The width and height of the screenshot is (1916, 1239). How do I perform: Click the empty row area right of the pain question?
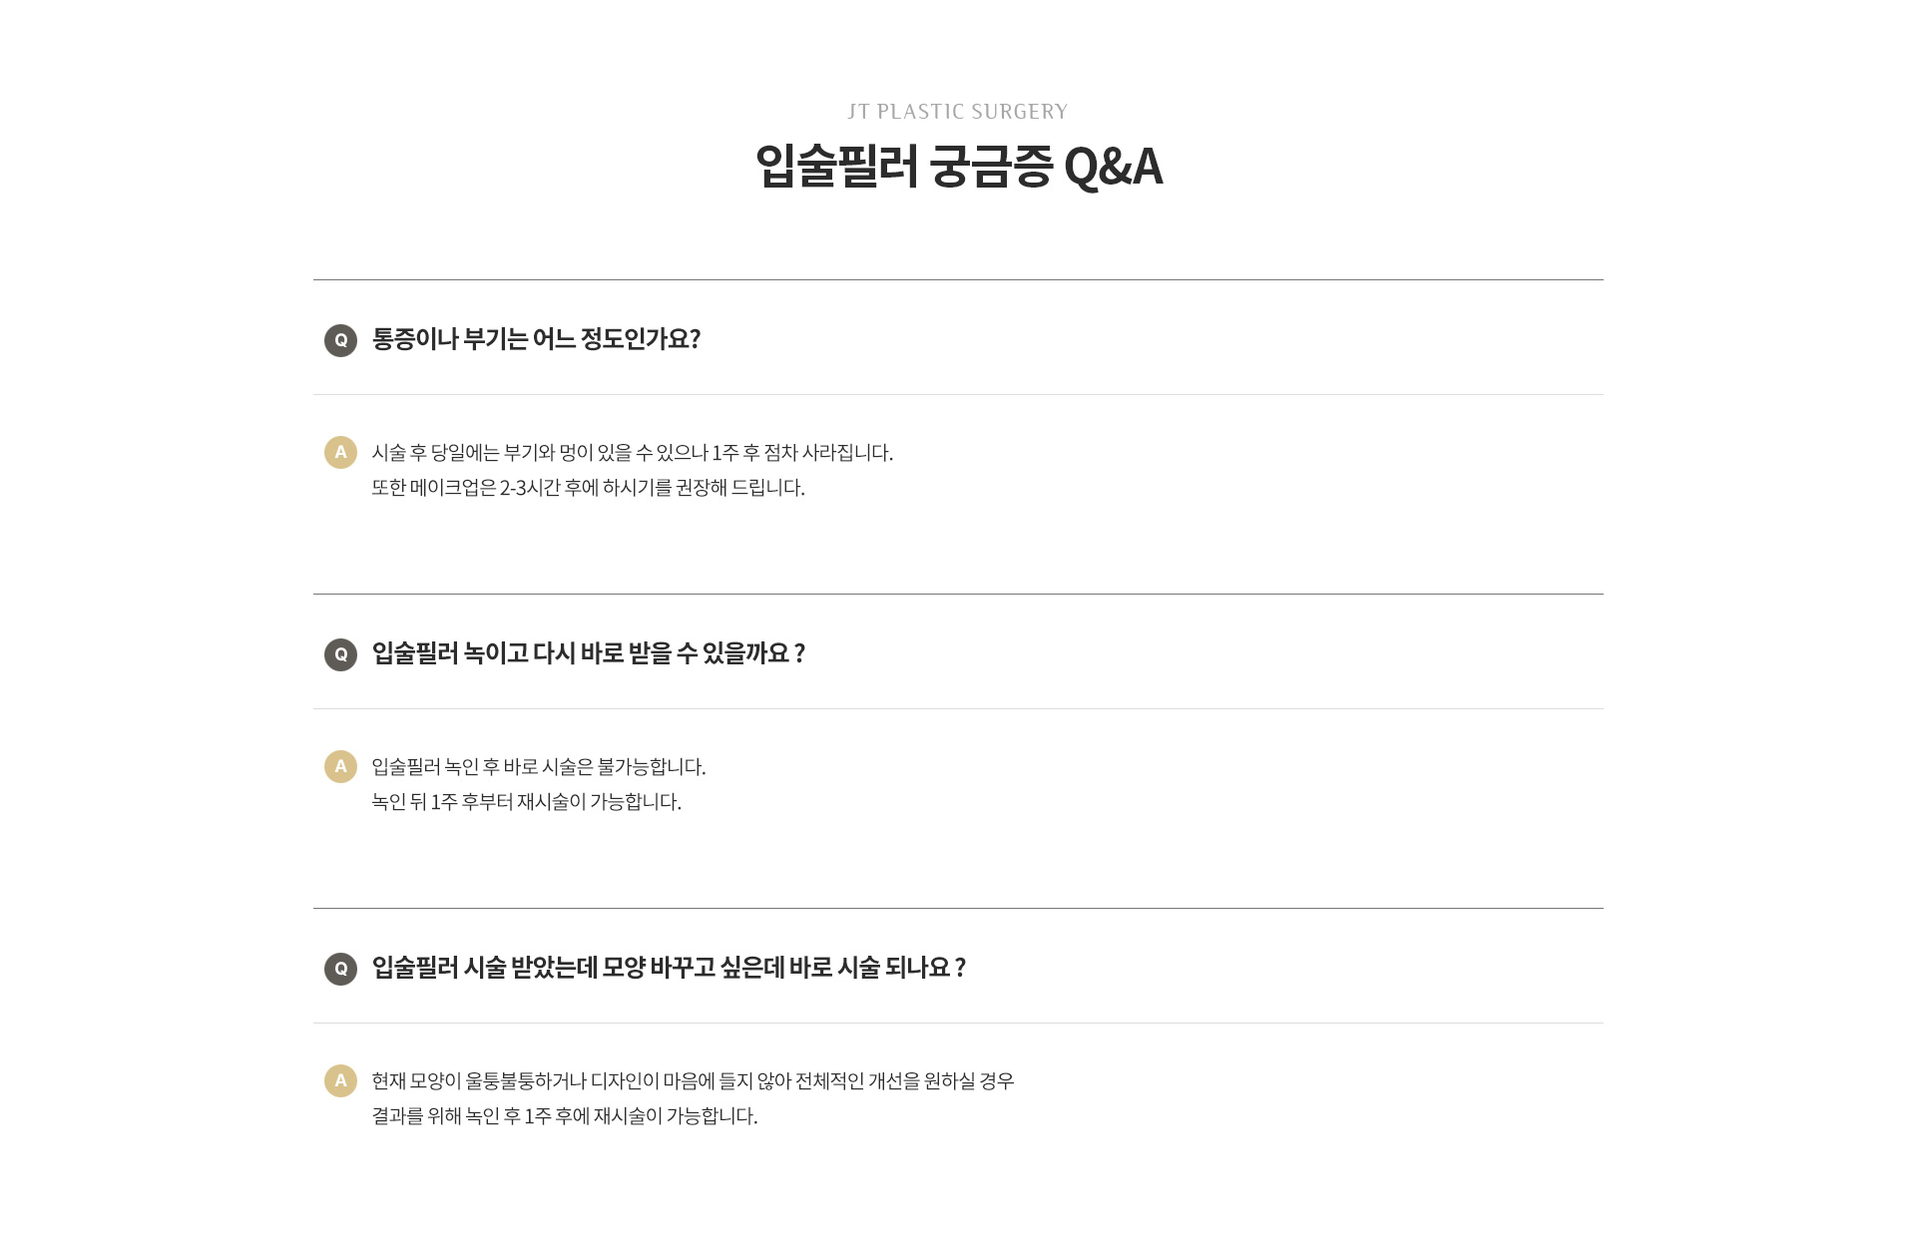pos(1148,338)
